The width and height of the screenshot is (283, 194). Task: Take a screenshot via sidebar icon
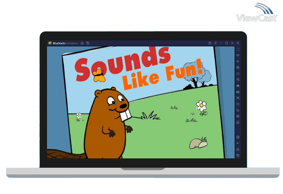[x=238, y=98]
